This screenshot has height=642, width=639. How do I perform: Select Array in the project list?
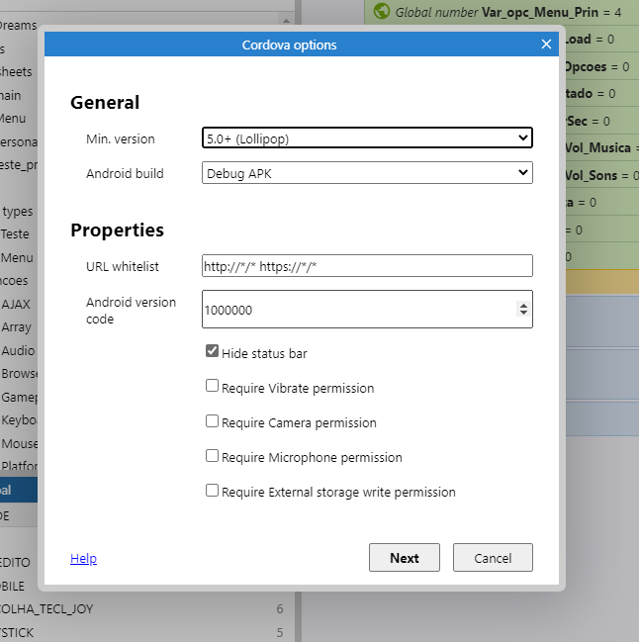(17, 327)
